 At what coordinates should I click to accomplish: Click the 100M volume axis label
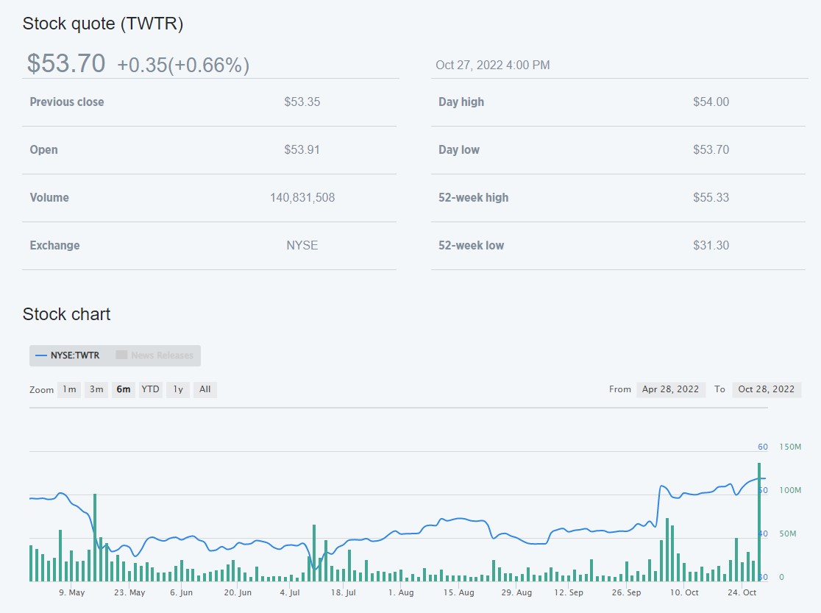pyautogui.click(x=790, y=490)
